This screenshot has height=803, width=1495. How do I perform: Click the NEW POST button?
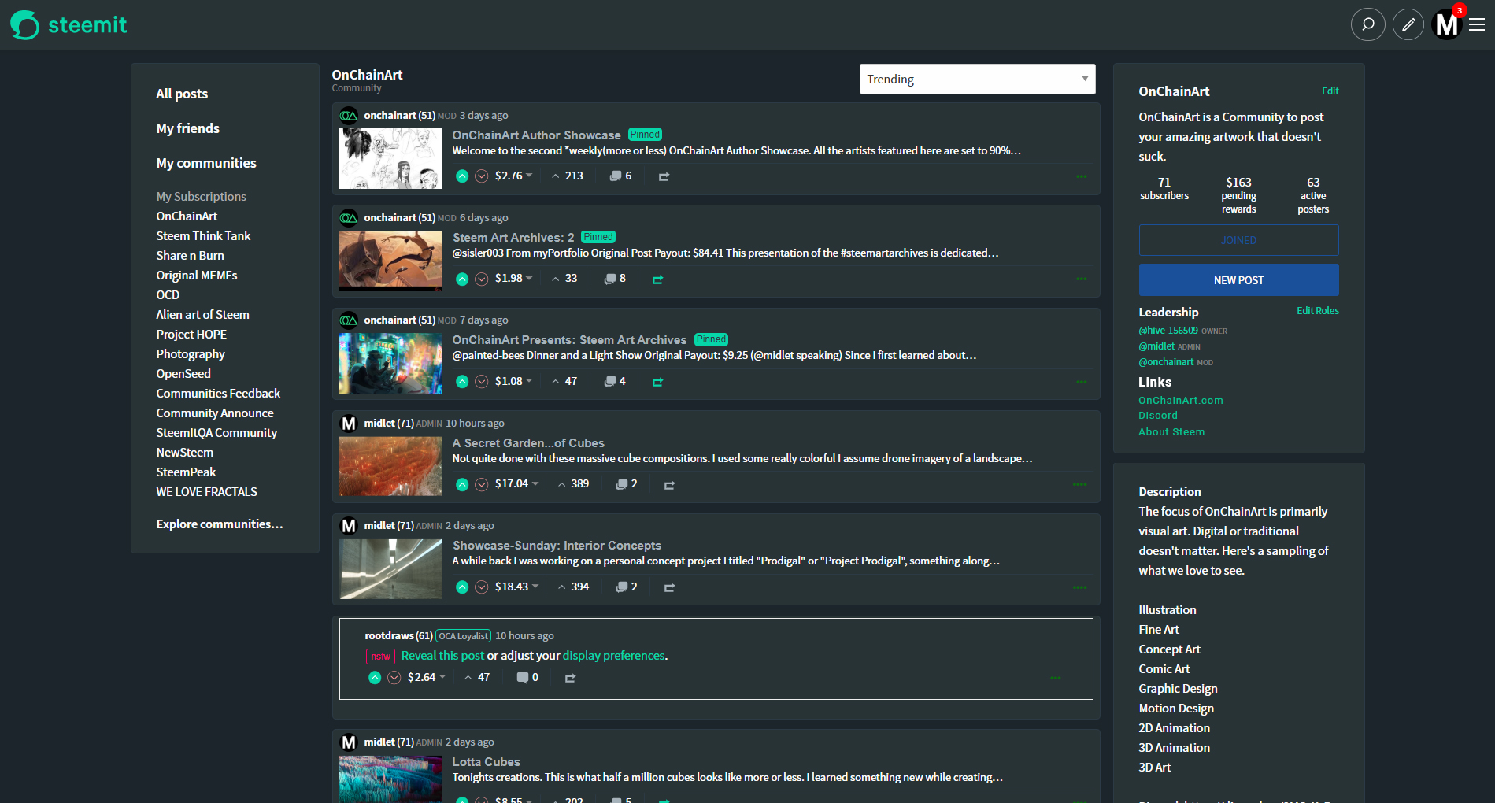[1238, 280]
